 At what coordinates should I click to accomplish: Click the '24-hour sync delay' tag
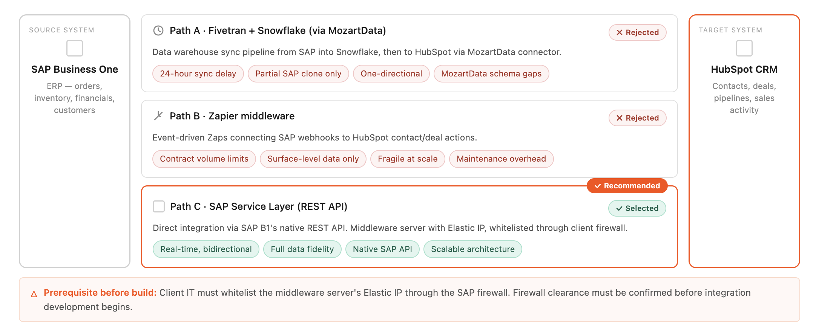tap(198, 73)
